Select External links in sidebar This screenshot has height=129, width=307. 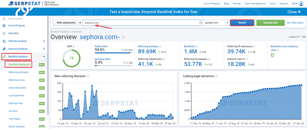(x=16, y=103)
